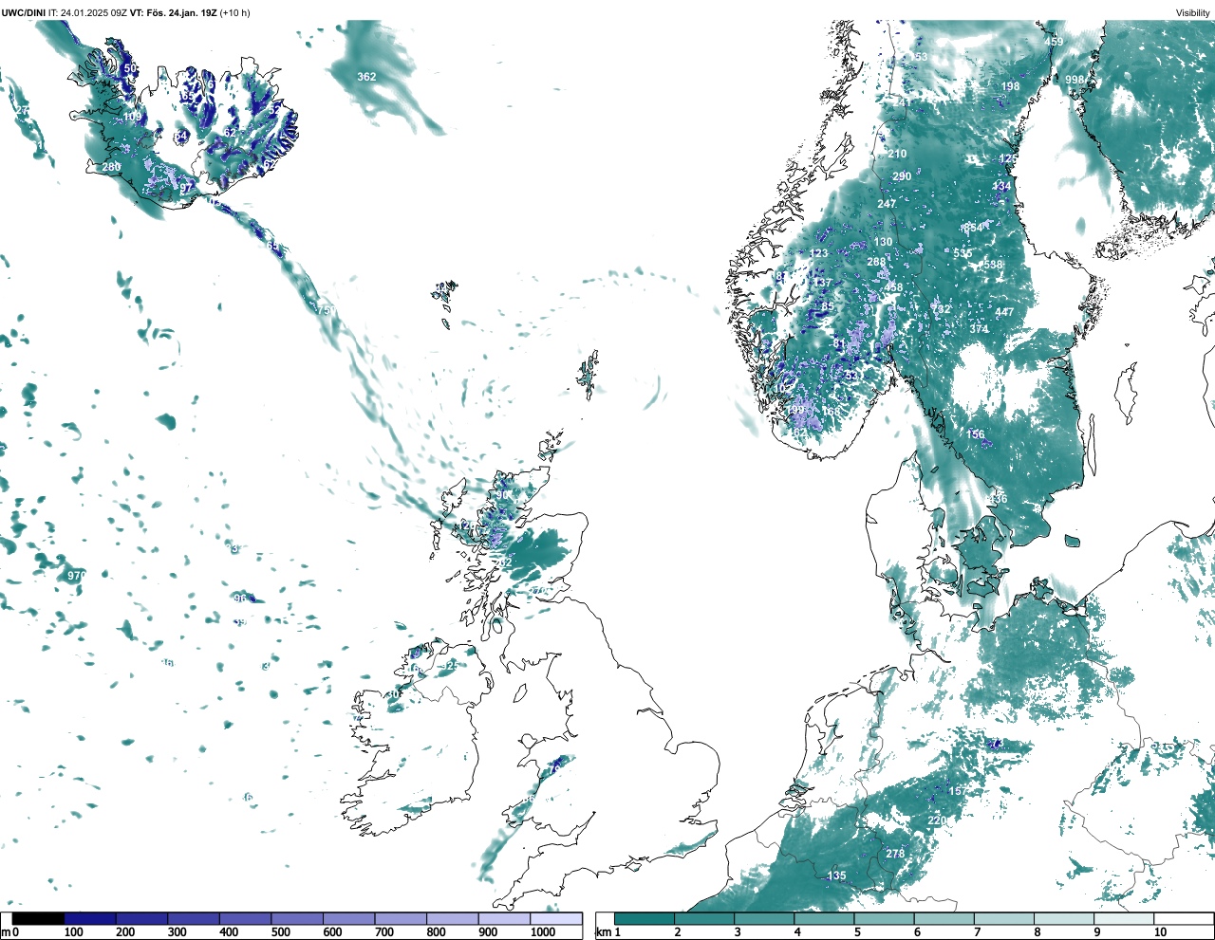Click the "458" value on the map
Viewport: 1215px width, 940px height.
[x=893, y=287]
